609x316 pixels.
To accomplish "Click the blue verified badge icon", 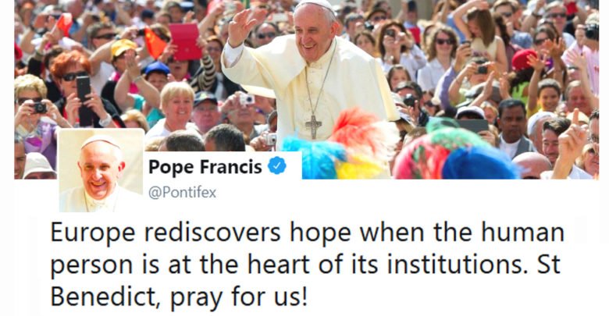I will 277,166.
